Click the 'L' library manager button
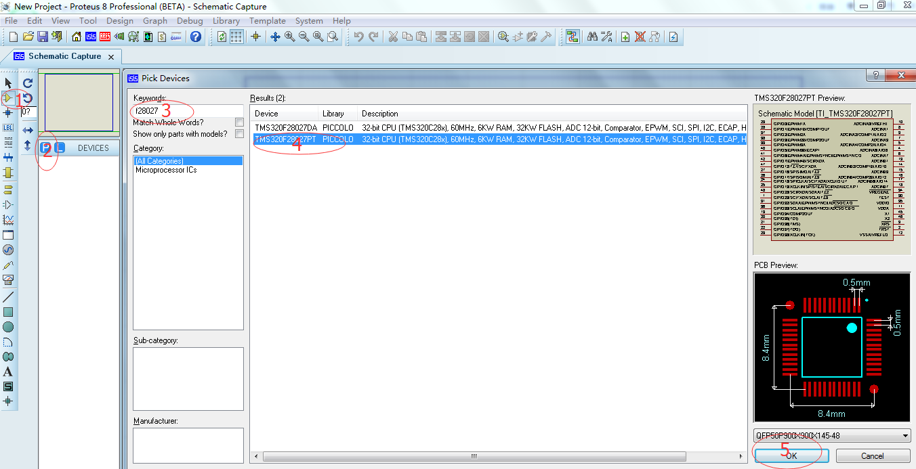 pos(59,148)
